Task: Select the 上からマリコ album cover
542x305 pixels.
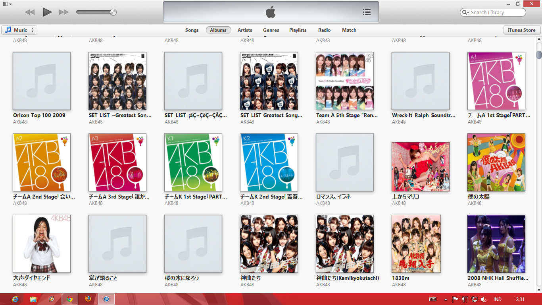Action: 421,167
